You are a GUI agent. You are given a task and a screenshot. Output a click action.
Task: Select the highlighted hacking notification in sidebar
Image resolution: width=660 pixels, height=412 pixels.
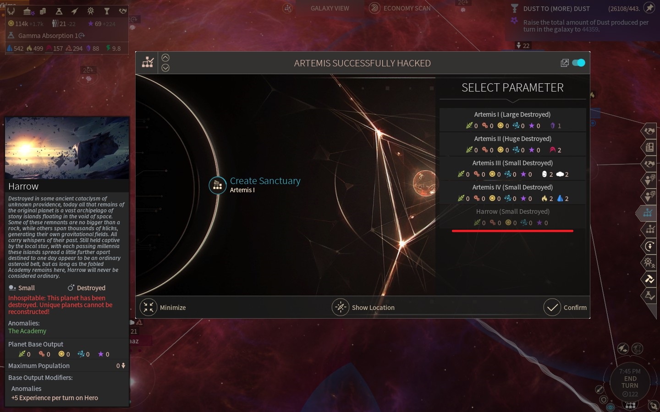pos(648,212)
